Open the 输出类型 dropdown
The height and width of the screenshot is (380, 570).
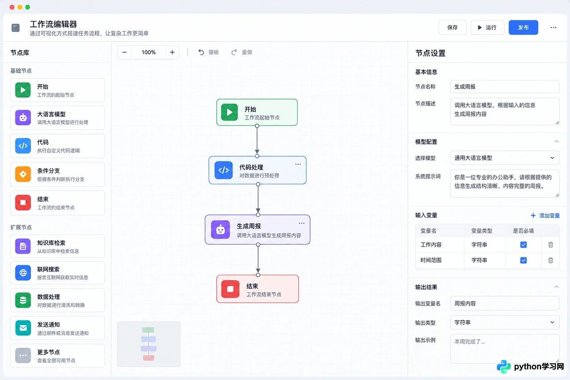[505, 322]
